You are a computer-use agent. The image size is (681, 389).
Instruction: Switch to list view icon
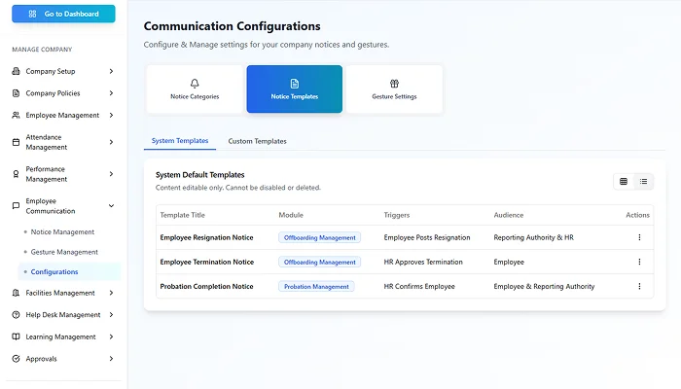pyautogui.click(x=644, y=181)
